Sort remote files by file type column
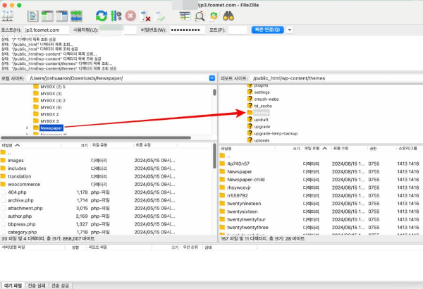This screenshot has width=423, height=289. [316, 149]
